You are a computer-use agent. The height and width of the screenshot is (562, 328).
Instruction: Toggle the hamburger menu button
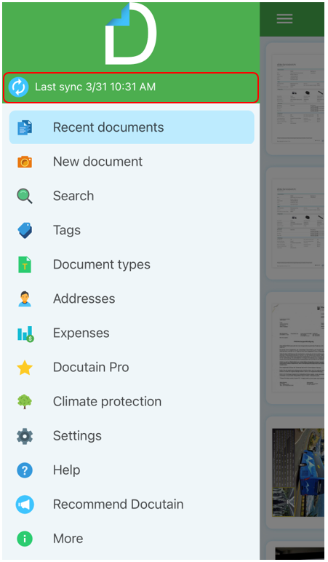point(284,19)
